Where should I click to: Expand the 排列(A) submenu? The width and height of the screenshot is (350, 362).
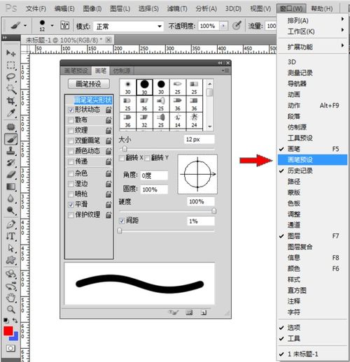[x=313, y=20]
